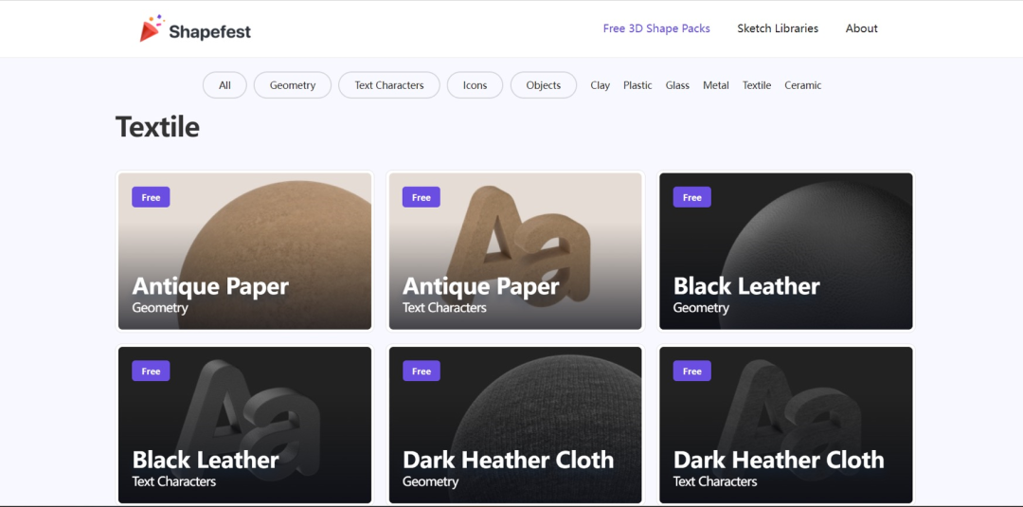This screenshot has height=507, width=1023.
Task: Choose the Metal material filter
Action: (716, 85)
